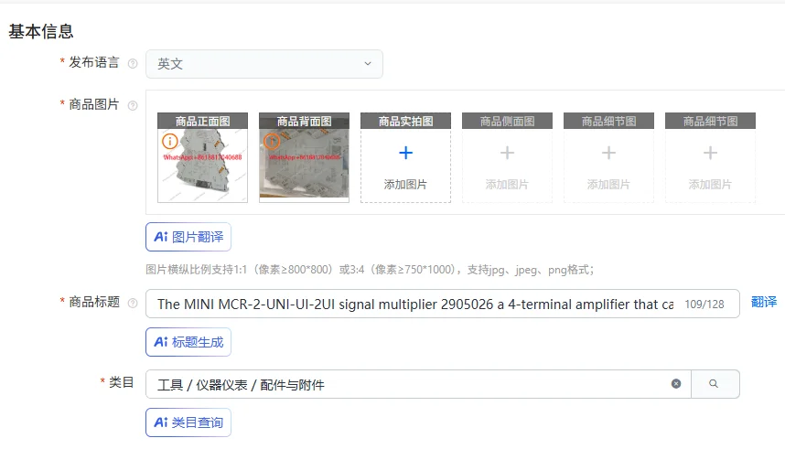Viewport: 785px width, 449px height.
Task: Click the search icon in 类目 field
Action: [x=714, y=384]
